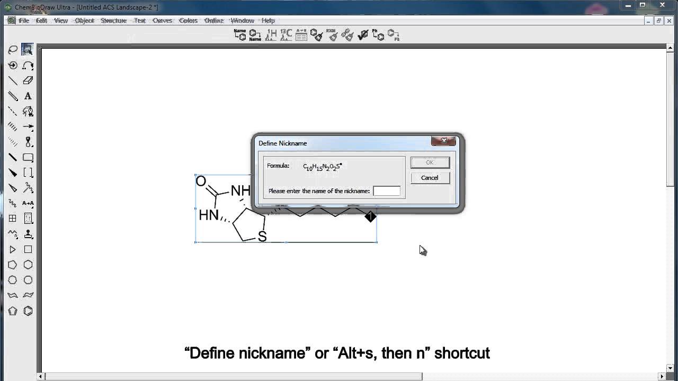Select the Bold Bond tool
Screen dimensions: 678x381
click(x=13, y=157)
